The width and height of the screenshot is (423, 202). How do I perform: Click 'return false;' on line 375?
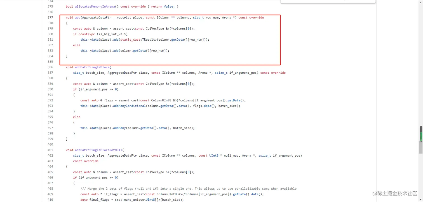[162, 6]
